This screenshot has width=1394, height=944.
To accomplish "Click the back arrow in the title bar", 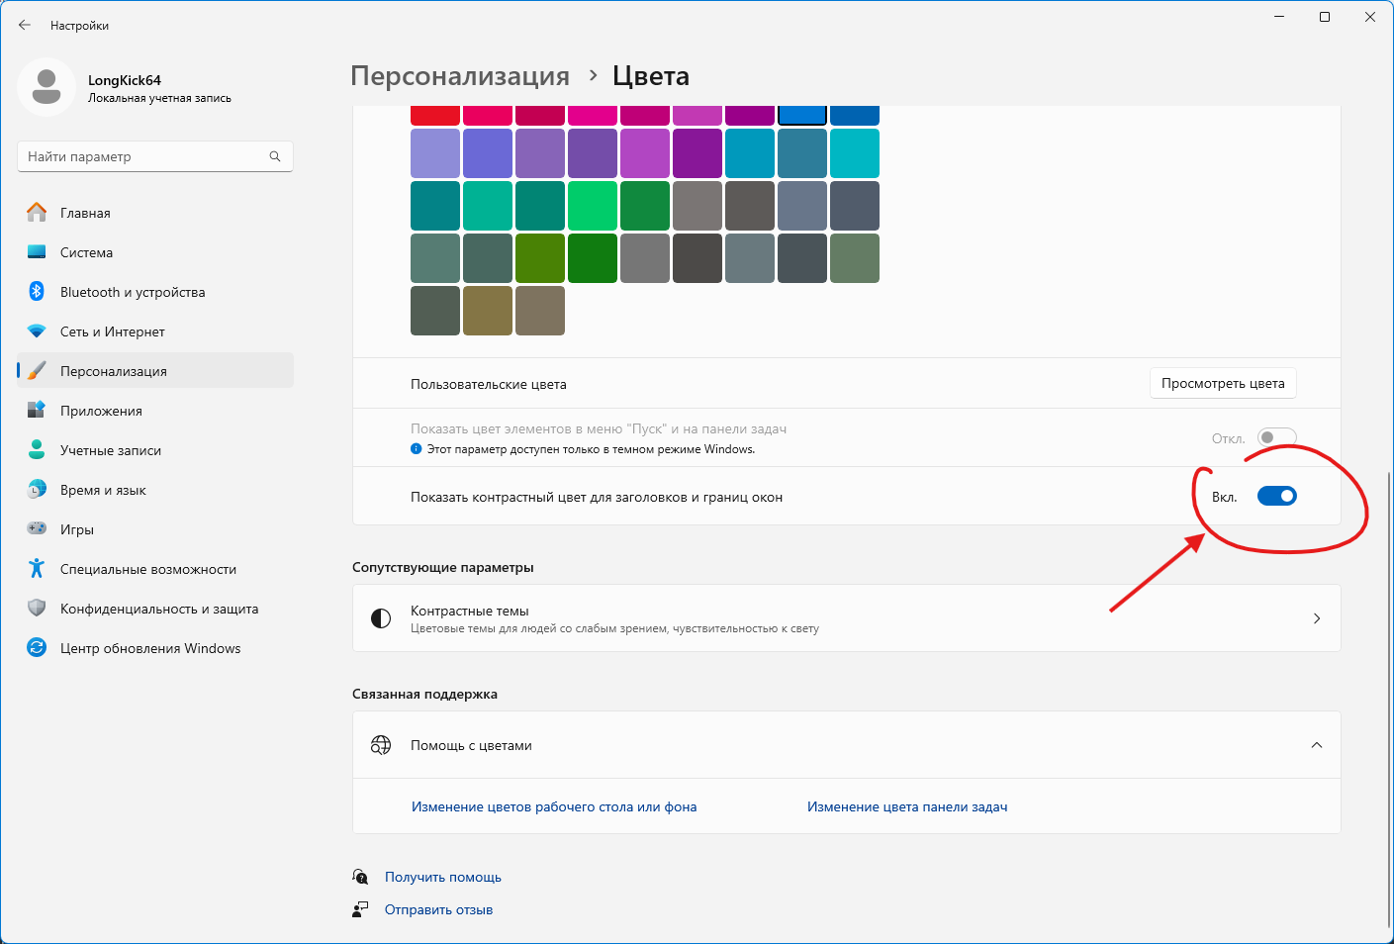I will pyautogui.click(x=25, y=25).
